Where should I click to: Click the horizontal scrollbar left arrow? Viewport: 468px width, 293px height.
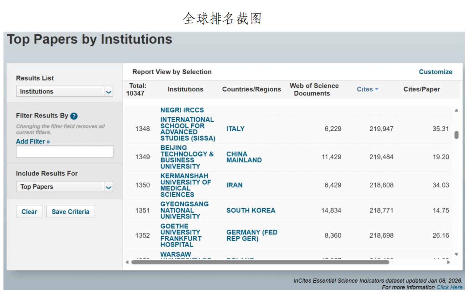[x=127, y=262]
